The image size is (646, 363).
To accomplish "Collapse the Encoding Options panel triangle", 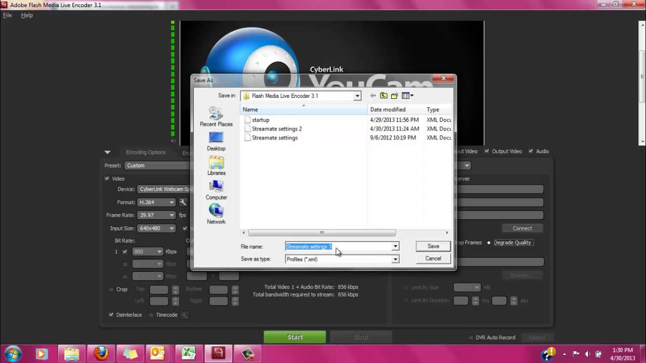I will [107, 152].
